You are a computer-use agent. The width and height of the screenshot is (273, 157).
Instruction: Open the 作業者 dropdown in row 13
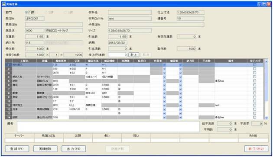(164, 113)
